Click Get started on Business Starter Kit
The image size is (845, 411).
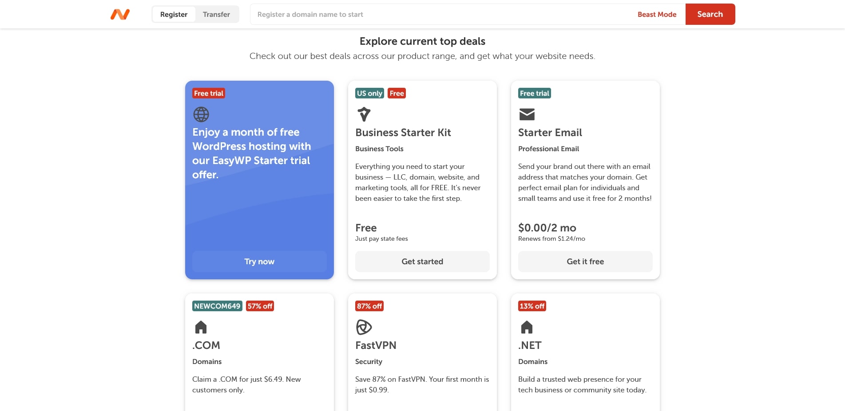[422, 261]
